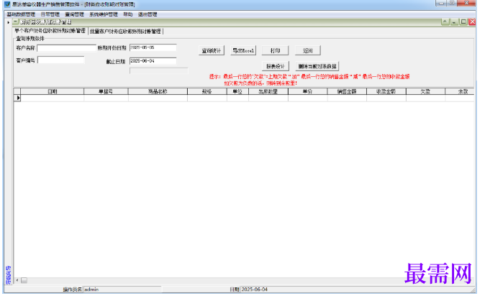Click the 账期开始日期 date field
This screenshot has height=296, width=485.
[x=153, y=47]
